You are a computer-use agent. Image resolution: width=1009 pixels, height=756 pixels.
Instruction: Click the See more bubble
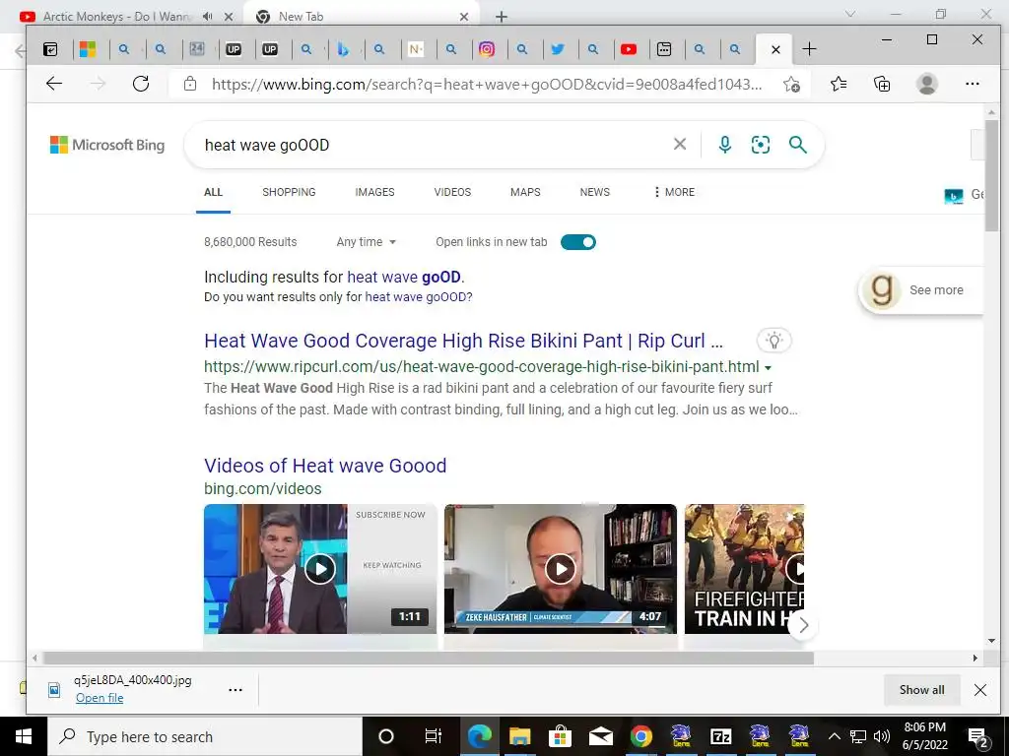[921, 290]
